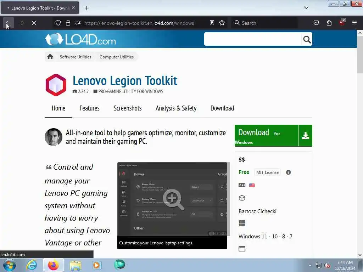Click the uBlock extension icon with badge
363x272 pixels.
342,22
